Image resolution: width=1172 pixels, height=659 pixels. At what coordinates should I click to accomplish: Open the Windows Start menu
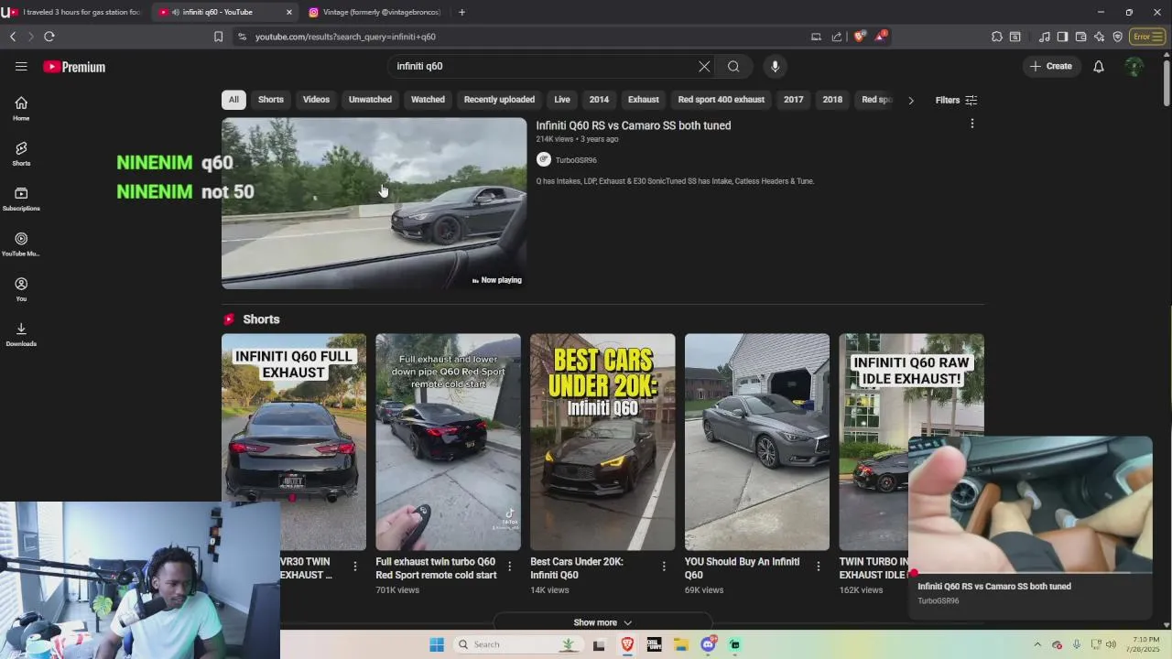point(437,644)
